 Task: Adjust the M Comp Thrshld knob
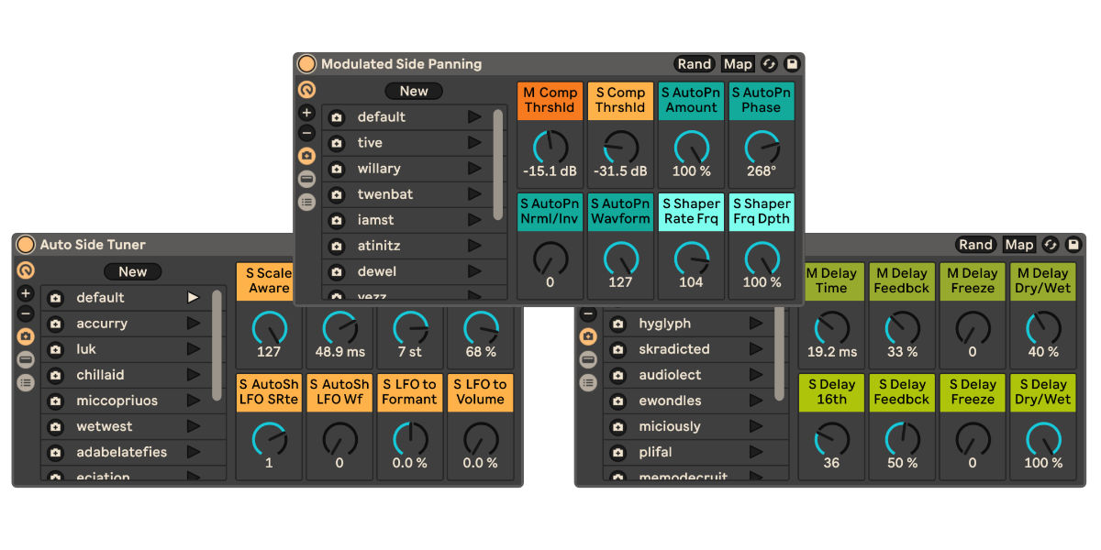(550, 147)
